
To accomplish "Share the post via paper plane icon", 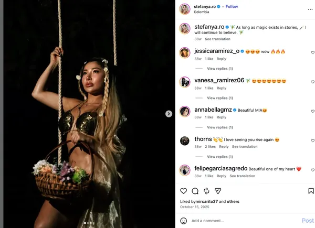I will (218, 191).
